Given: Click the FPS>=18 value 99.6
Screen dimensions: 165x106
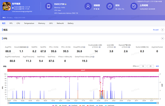Looking at the screenshot, I should (54, 51).
